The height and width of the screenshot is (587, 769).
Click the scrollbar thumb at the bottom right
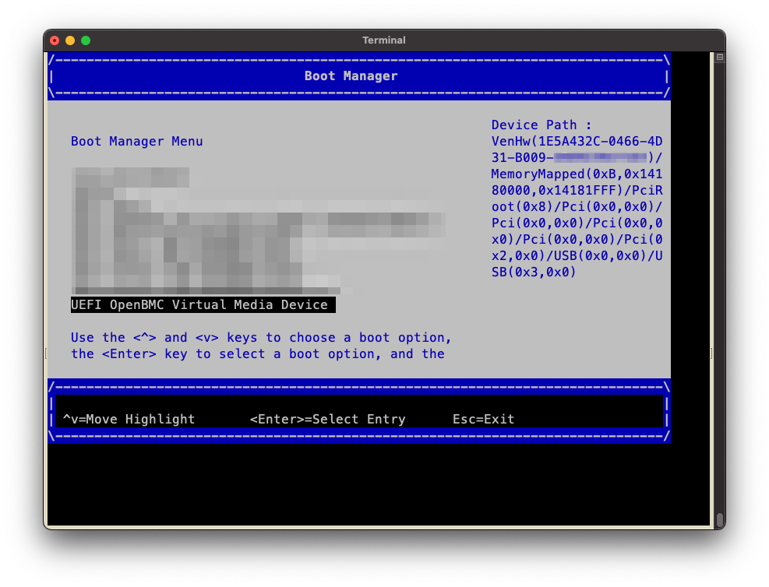(x=720, y=519)
